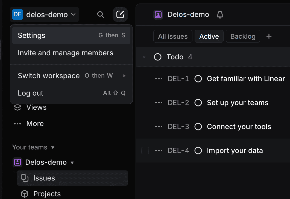The image size is (290, 199).
Task: Click the Delos-demo header title
Action: [188, 14]
